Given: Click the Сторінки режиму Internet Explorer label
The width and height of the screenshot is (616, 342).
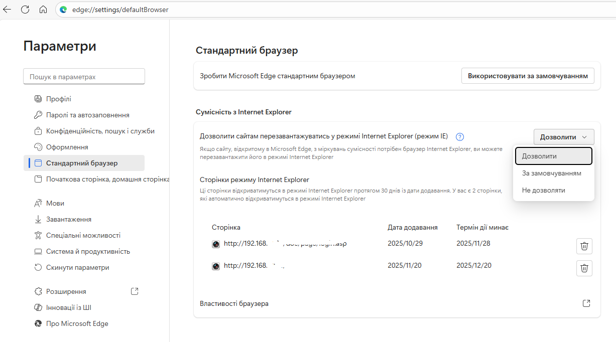Looking at the screenshot, I should tap(255, 180).
